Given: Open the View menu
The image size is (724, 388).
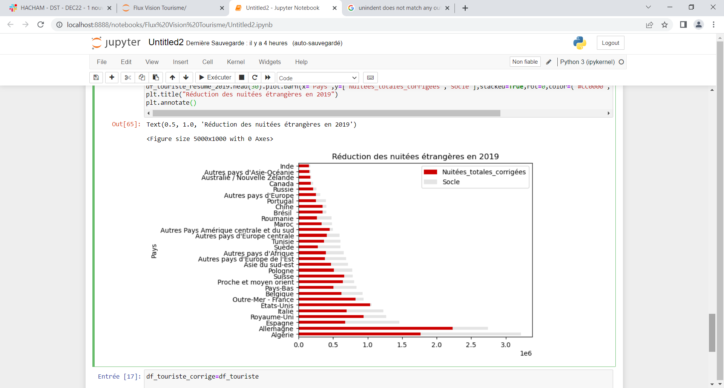Looking at the screenshot, I should pyautogui.click(x=152, y=62).
